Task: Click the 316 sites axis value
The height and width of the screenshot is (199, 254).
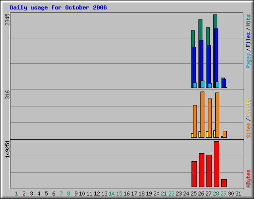Action: (x=7, y=95)
